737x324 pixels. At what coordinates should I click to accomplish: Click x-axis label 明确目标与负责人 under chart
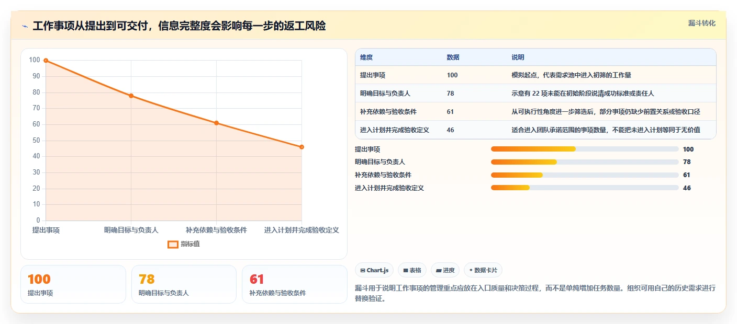pyautogui.click(x=131, y=230)
